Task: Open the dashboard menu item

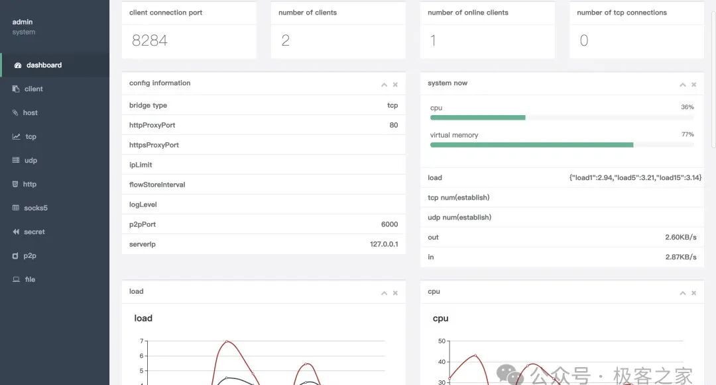Action: (55, 65)
